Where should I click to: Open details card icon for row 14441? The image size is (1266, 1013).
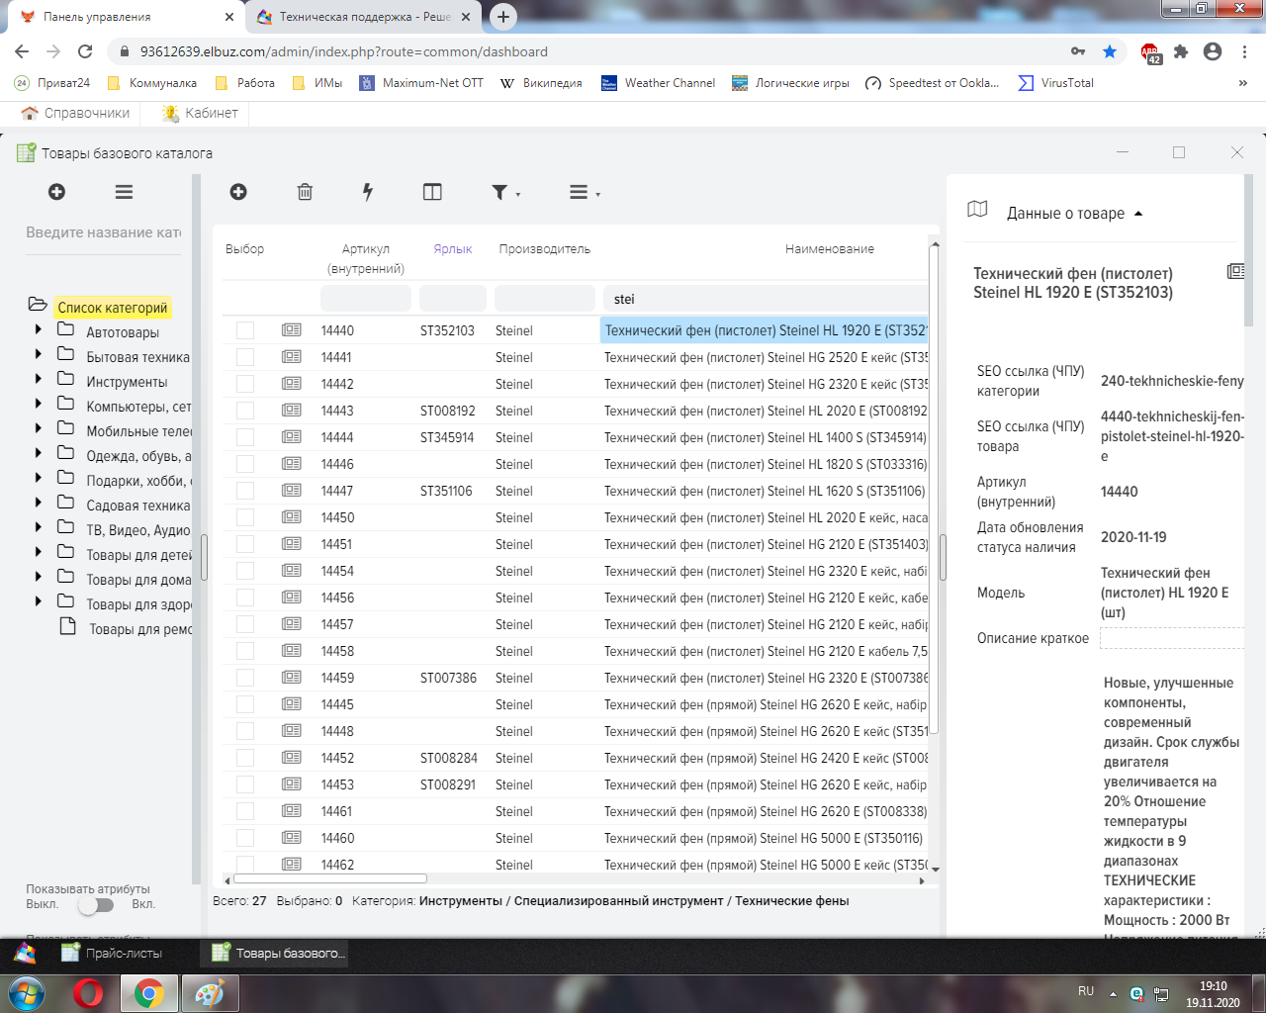point(291,356)
